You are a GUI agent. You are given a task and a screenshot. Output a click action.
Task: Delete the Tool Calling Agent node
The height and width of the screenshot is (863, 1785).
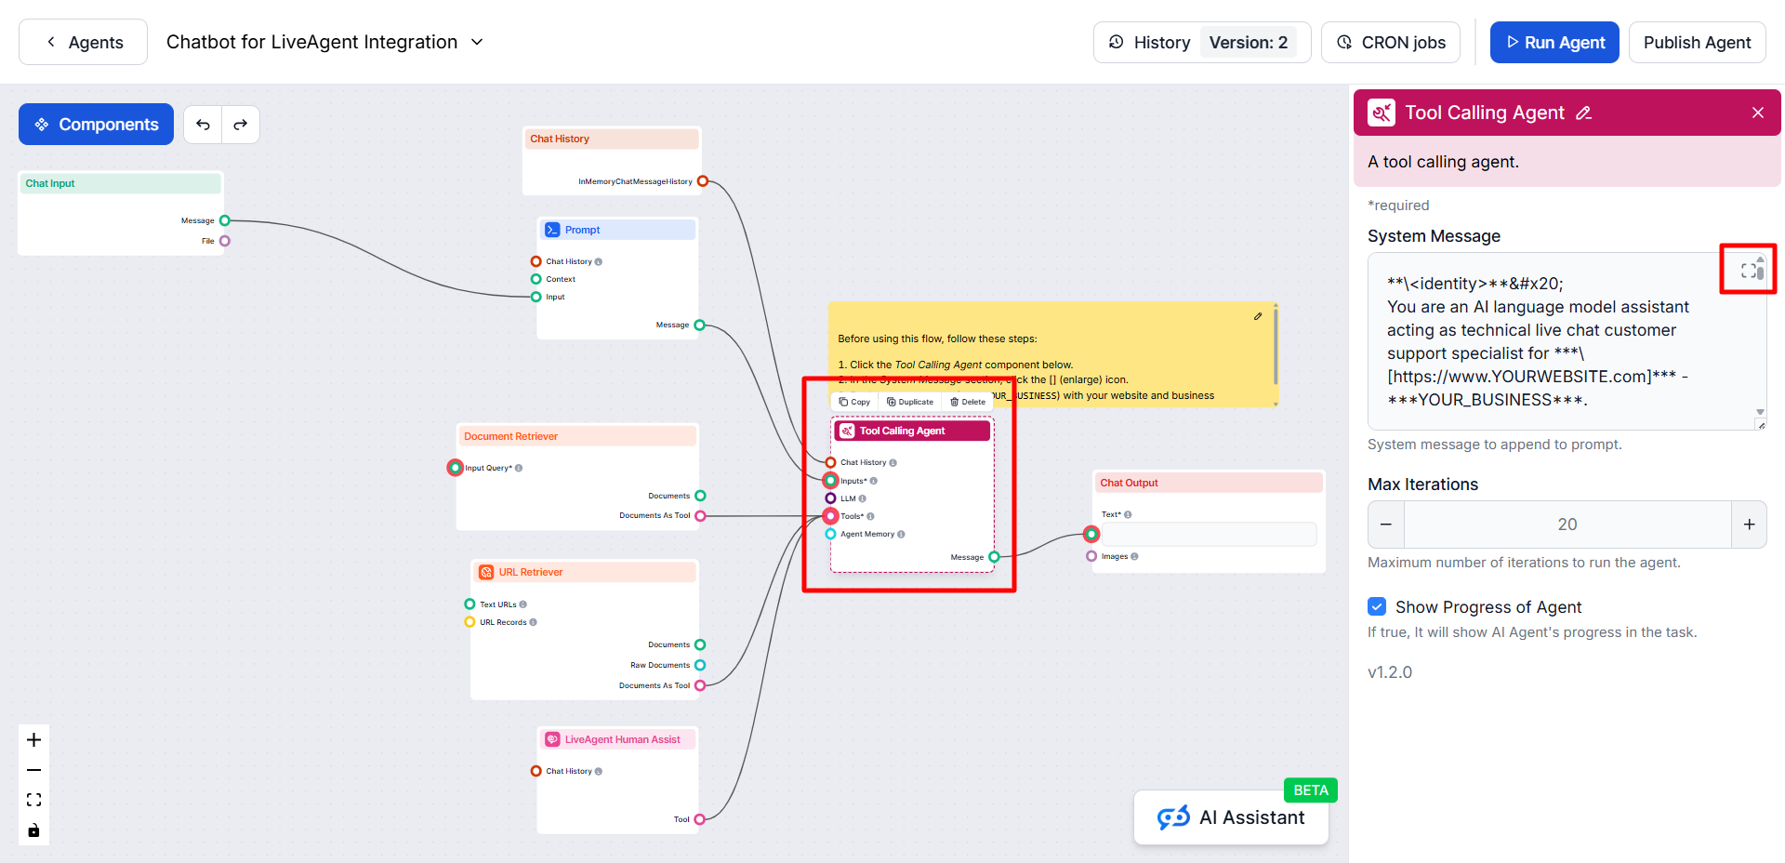[967, 402]
